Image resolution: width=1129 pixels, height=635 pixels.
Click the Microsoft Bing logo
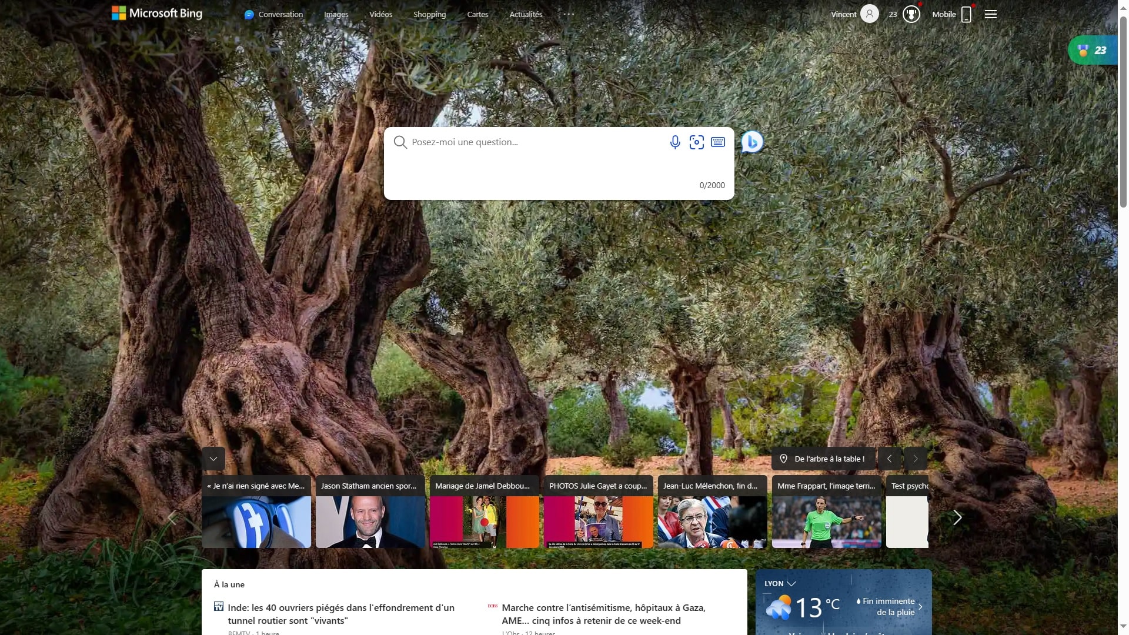pyautogui.click(x=155, y=13)
